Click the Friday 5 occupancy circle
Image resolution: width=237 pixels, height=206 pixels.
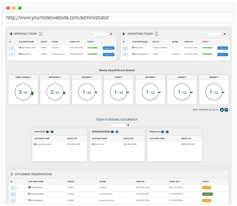tap(119, 92)
